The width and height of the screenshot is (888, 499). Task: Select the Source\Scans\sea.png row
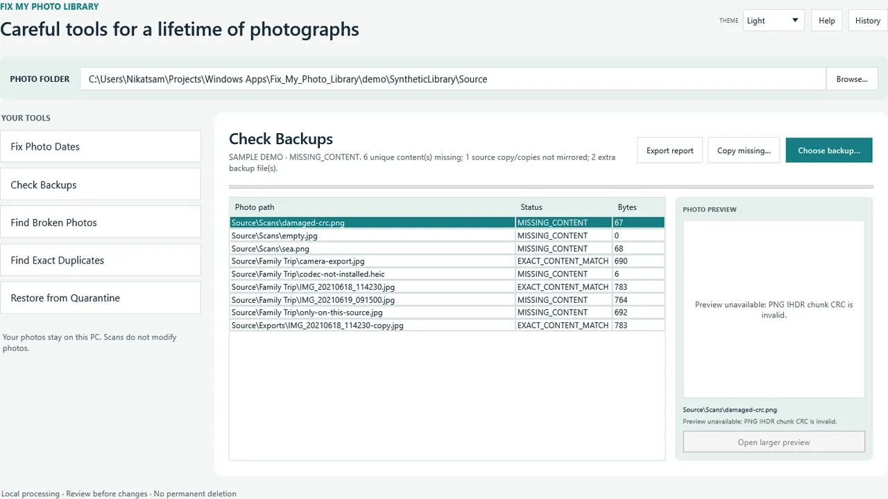[x=447, y=249]
